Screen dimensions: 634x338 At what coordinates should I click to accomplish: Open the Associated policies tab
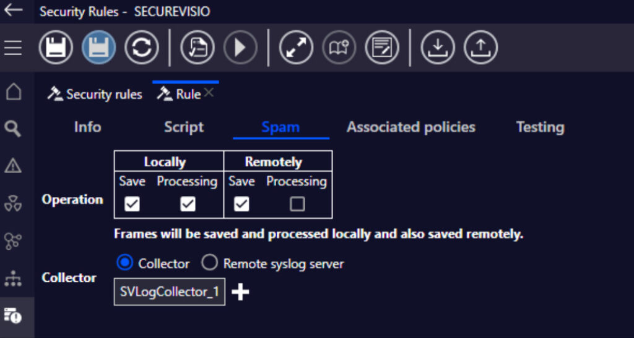(x=411, y=127)
